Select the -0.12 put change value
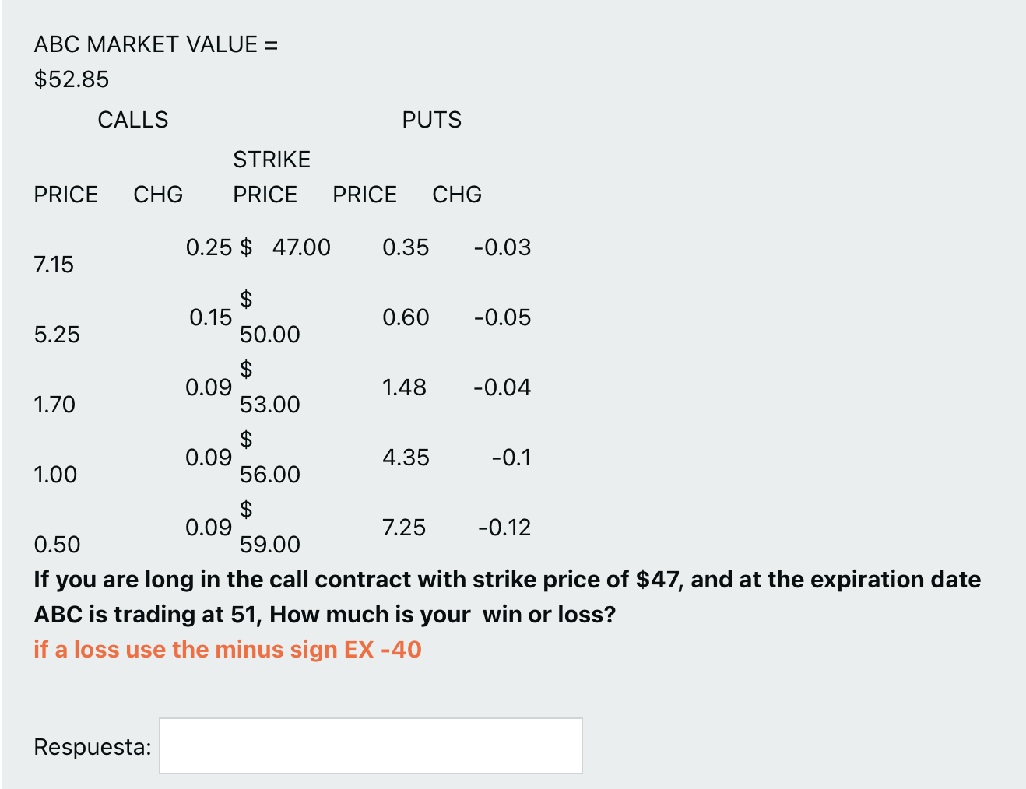The width and height of the screenshot is (1026, 789). pos(504,527)
